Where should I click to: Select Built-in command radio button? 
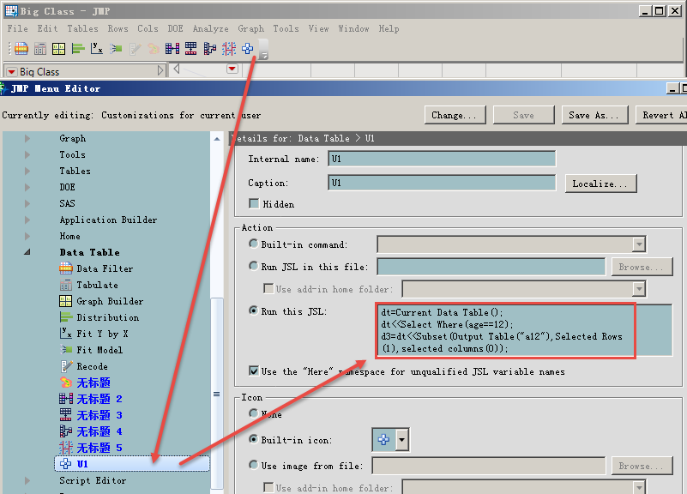(x=253, y=244)
